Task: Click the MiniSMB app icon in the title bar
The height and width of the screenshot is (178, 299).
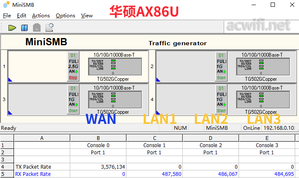Action: click(x=6, y=5)
